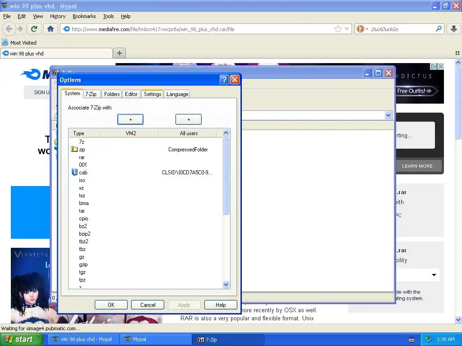Switch to the Editor tab

click(x=131, y=94)
